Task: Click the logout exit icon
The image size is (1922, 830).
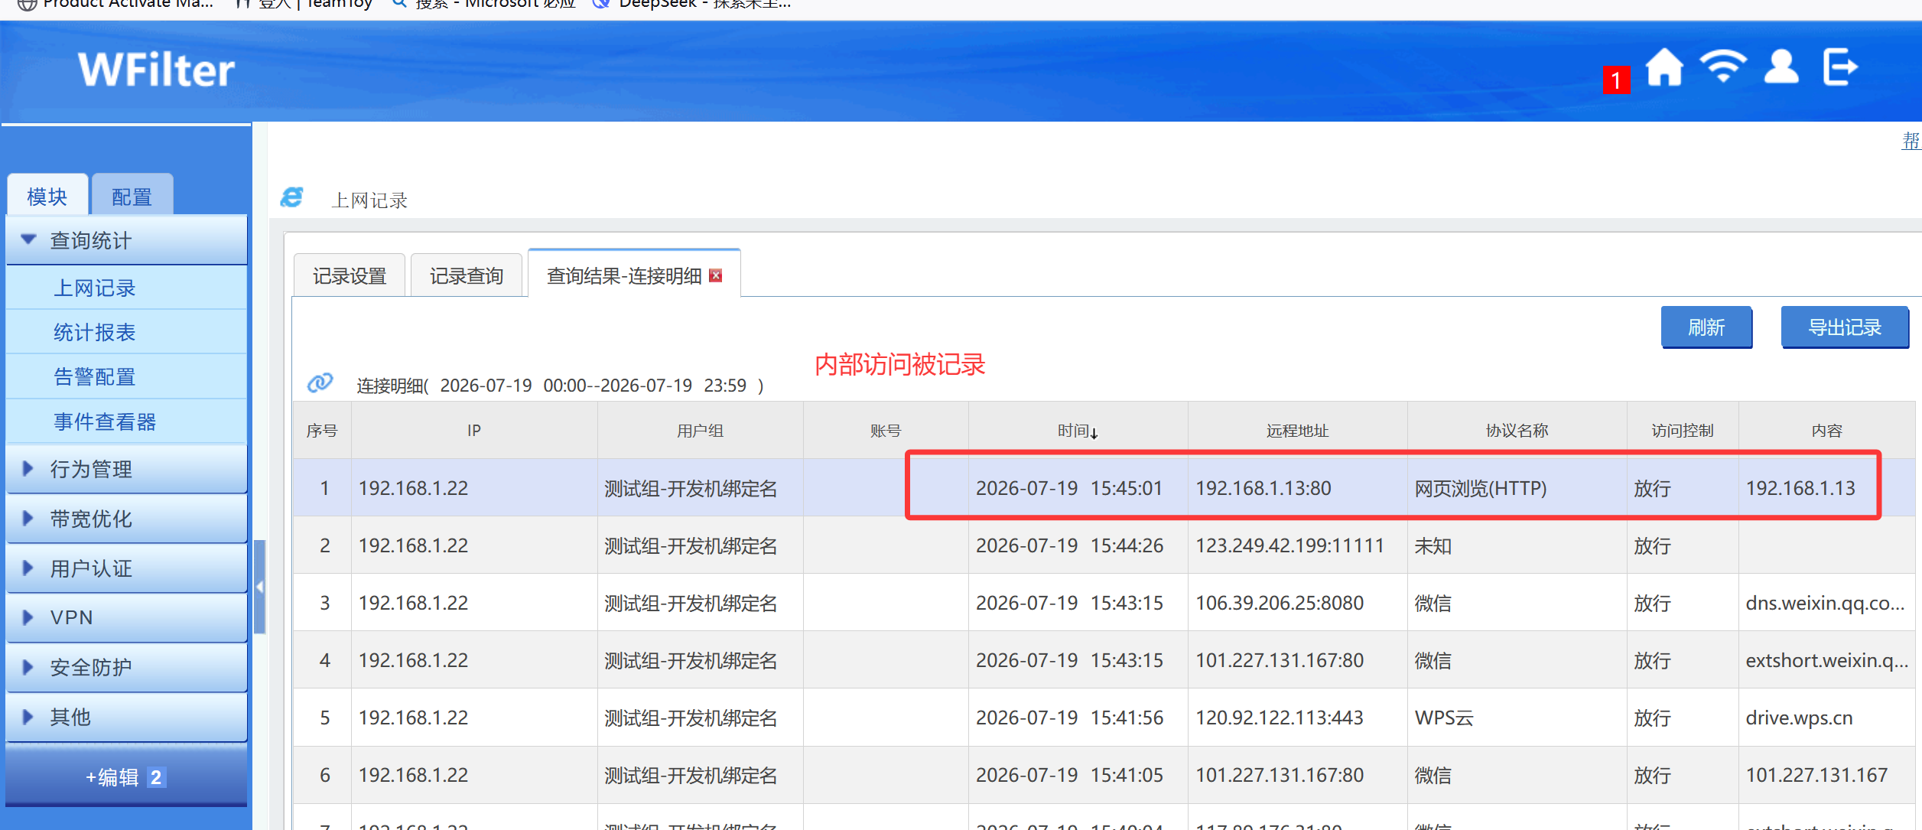Action: pyautogui.click(x=1840, y=67)
